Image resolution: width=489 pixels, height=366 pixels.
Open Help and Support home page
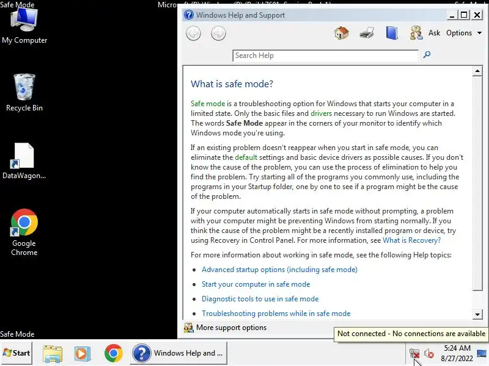point(342,33)
